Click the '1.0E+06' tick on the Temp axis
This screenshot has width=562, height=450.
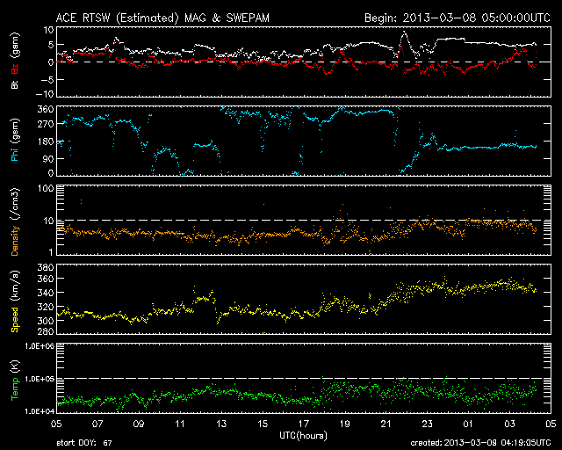click(x=40, y=346)
